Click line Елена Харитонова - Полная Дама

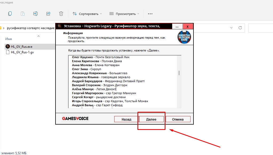[97, 61]
